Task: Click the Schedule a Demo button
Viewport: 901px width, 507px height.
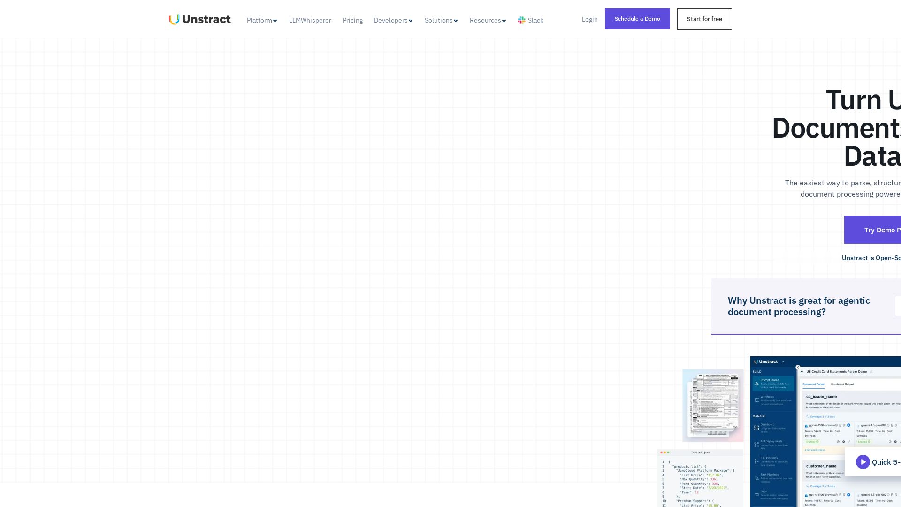Action: [x=637, y=19]
